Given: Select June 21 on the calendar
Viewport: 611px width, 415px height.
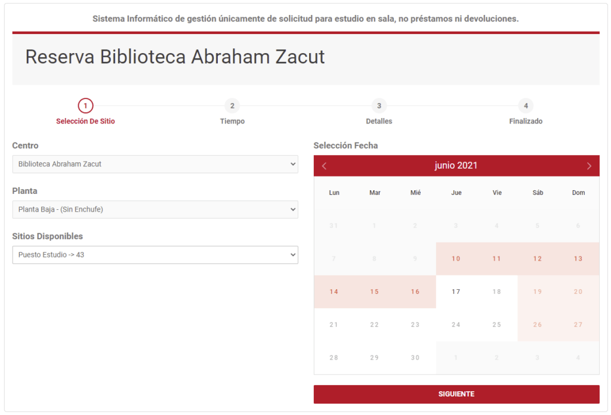Looking at the screenshot, I should (334, 325).
